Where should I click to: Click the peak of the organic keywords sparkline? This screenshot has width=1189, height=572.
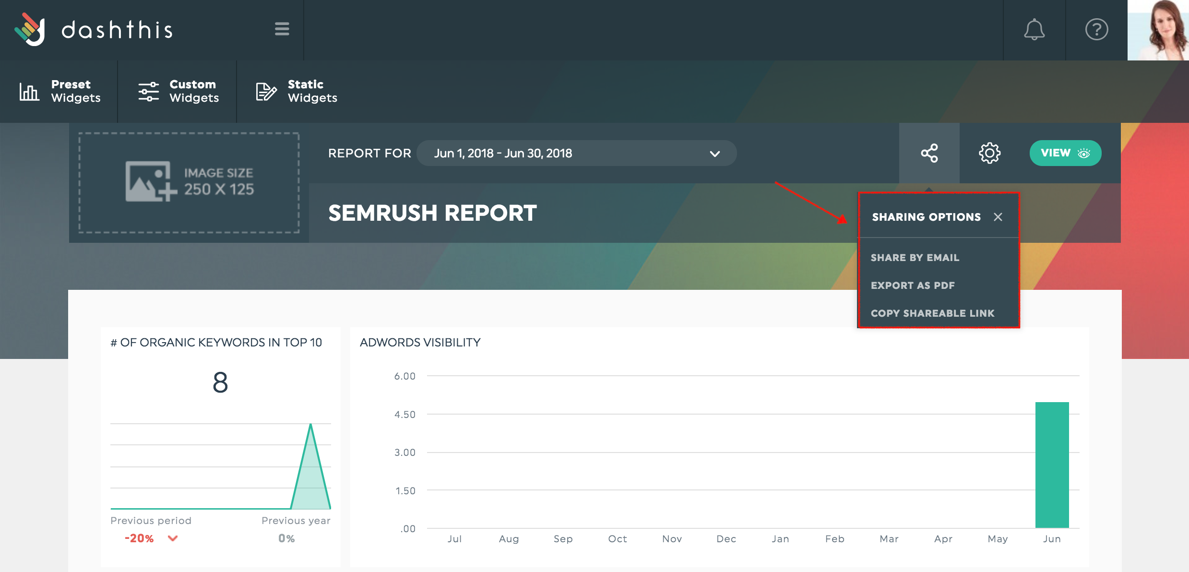(x=311, y=425)
